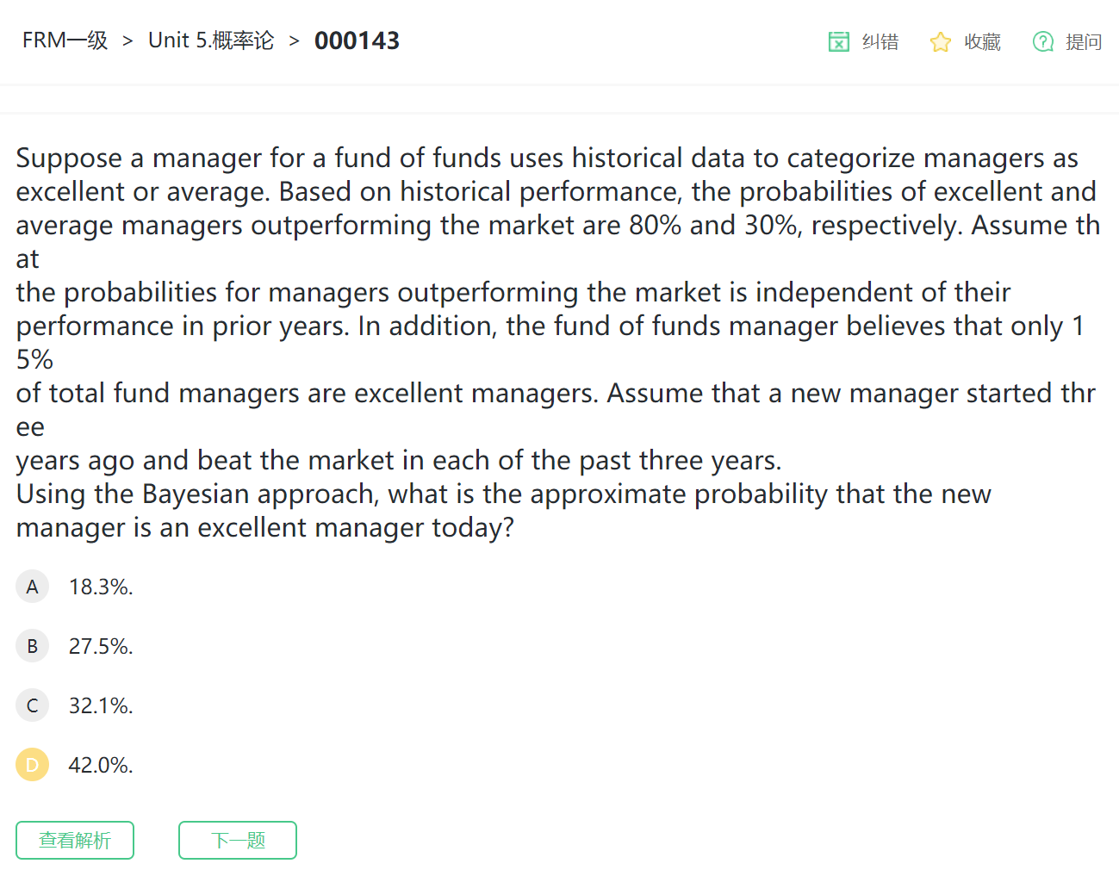This screenshot has width=1119, height=876.
Task: Choose the 32.1% answer text
Action: coord(101,705)
